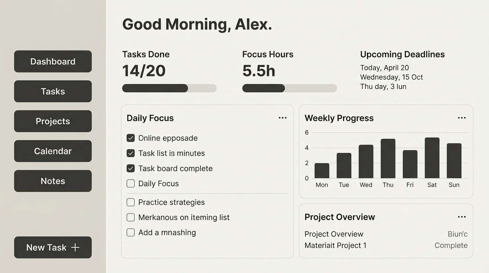The width and height of the screenshot is (489, 273).
Task: Switch to the Tasks section
Action: [53, 91]
